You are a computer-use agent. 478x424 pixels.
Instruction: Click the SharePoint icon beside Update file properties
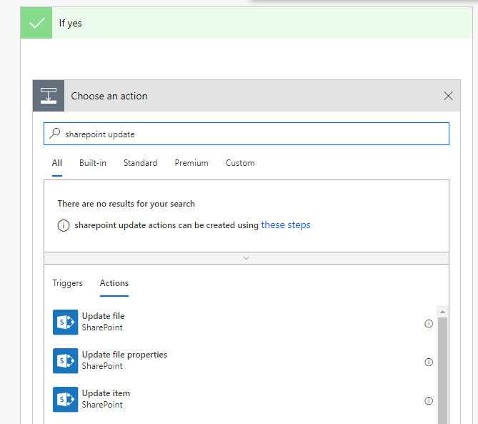(x=65, y=360)
